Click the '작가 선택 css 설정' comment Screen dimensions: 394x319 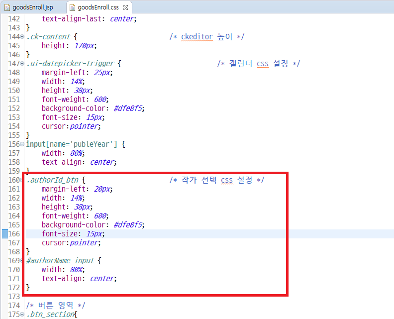click(x=216, y=180)
